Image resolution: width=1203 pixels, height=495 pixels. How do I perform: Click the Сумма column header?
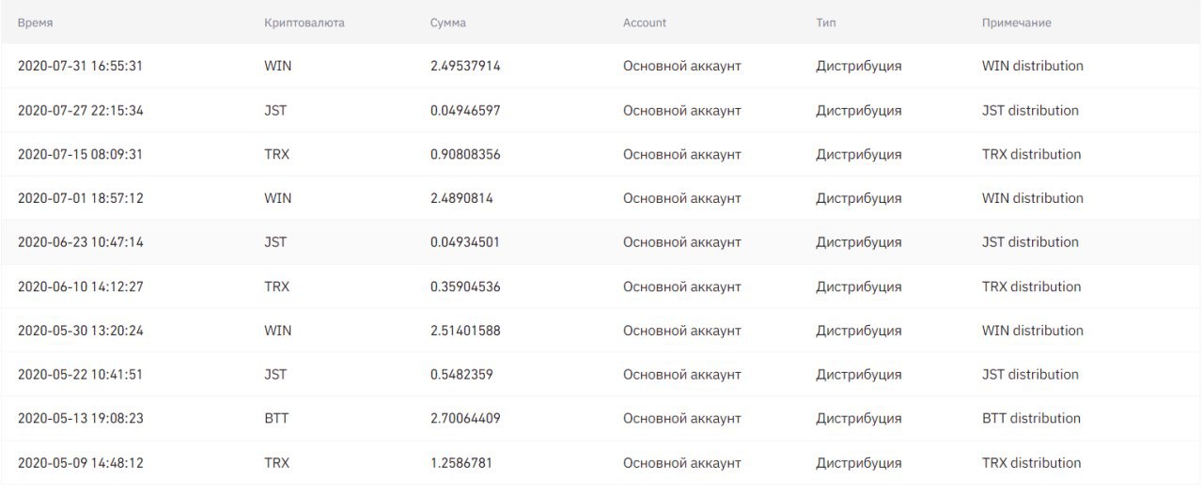(x=448, y=23)
